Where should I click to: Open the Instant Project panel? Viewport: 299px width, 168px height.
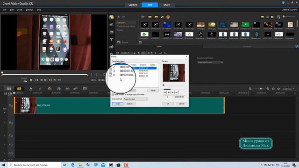(112, 25)
